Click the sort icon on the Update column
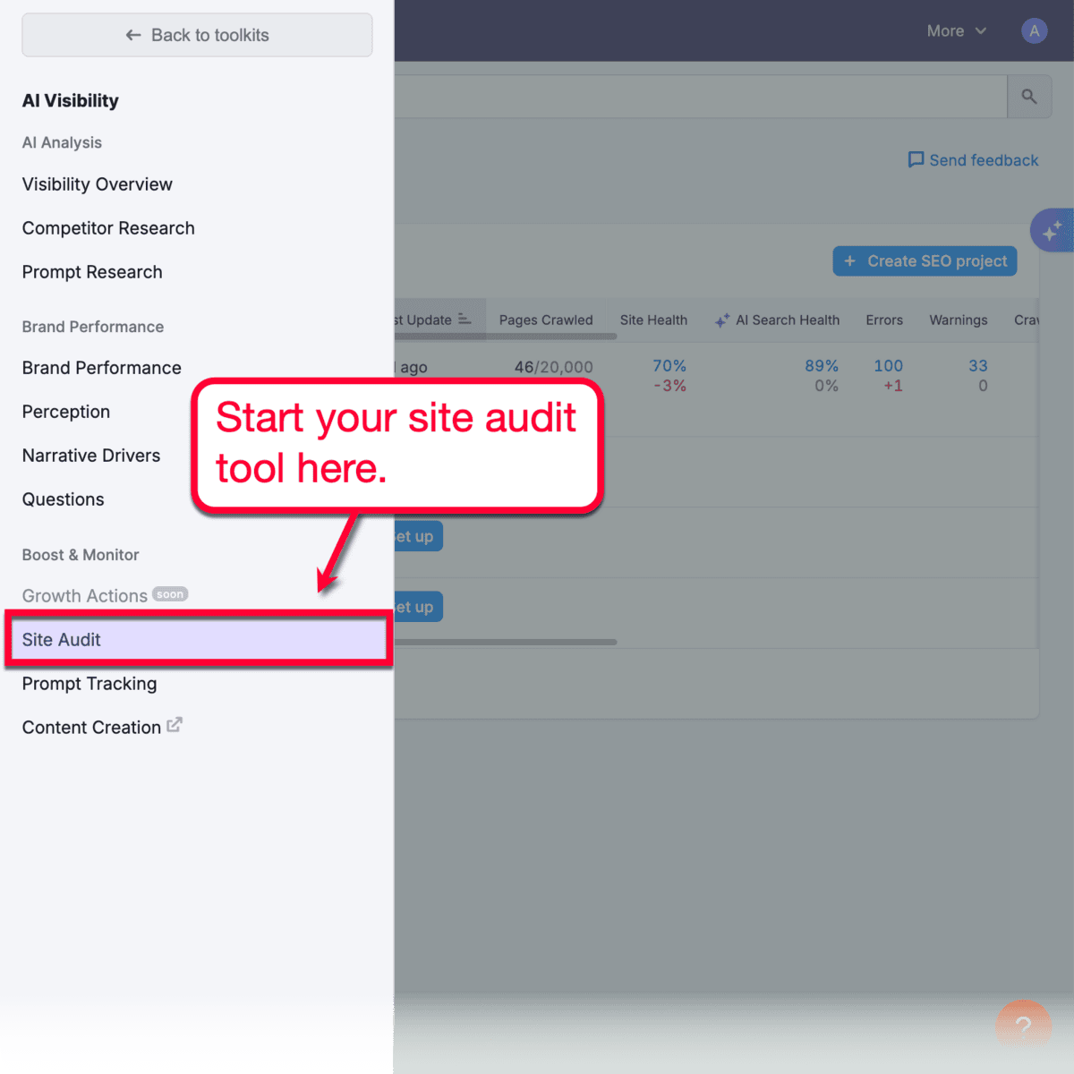 [x=465, y=319]
